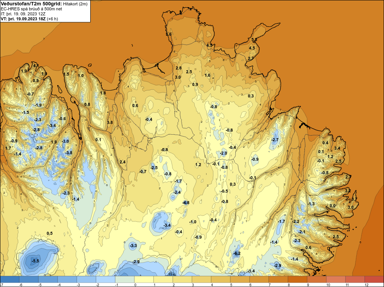Click the '2.8' temperature value

point(179,68)
